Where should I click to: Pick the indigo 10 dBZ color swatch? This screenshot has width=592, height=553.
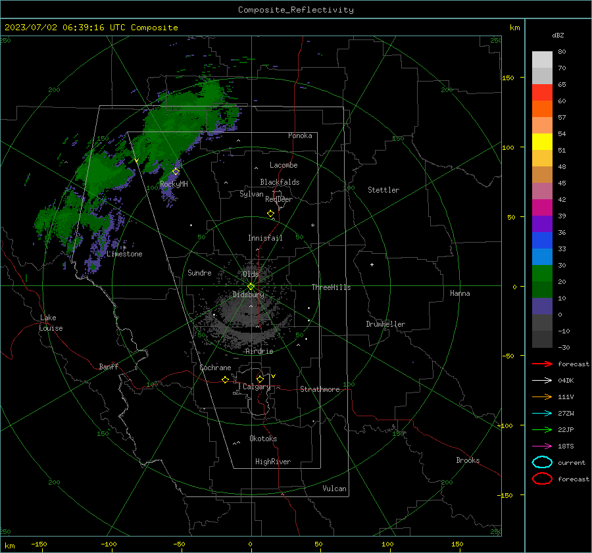pos(542,306)
